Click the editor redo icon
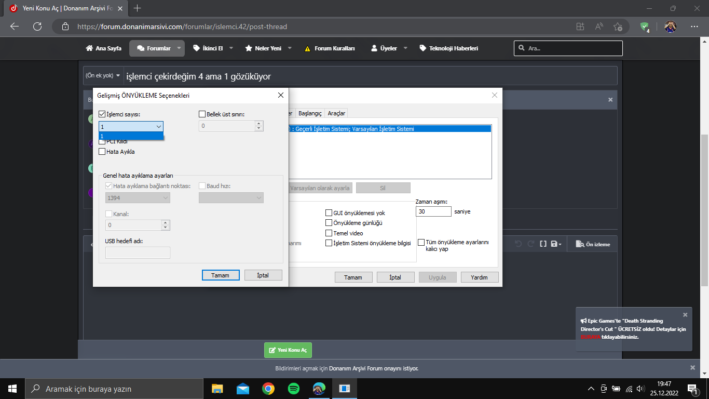Image resolution: width=709 pixels, height=399 pixels. click(530, 244)
